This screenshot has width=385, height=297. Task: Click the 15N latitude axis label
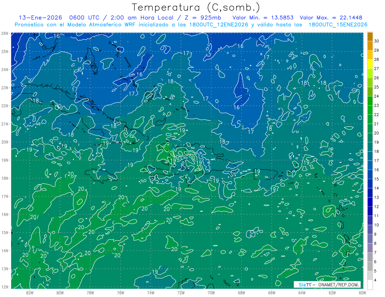4,232
